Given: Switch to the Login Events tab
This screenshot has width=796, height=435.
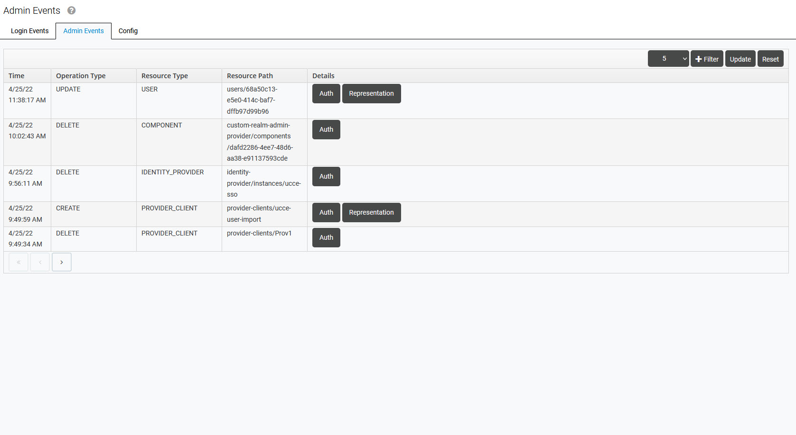Looking at the screenshot, I should point(29,31).
